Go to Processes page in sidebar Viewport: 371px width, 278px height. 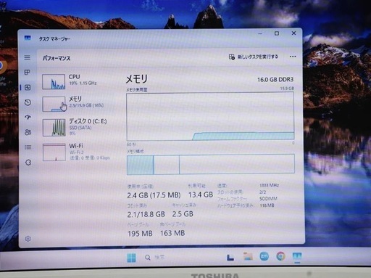pyautogui.click(x=28, y=72)
